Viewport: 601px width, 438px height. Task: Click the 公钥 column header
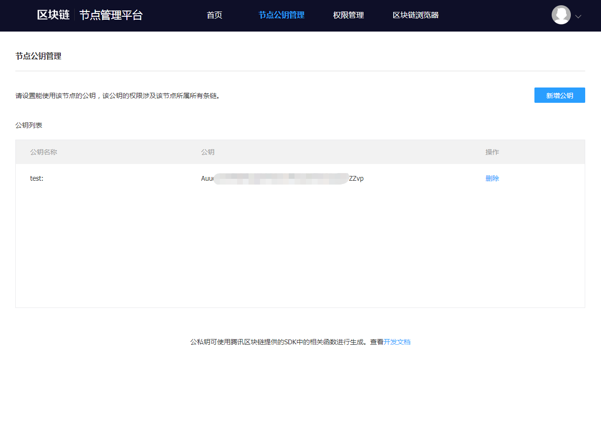[207, 152]
